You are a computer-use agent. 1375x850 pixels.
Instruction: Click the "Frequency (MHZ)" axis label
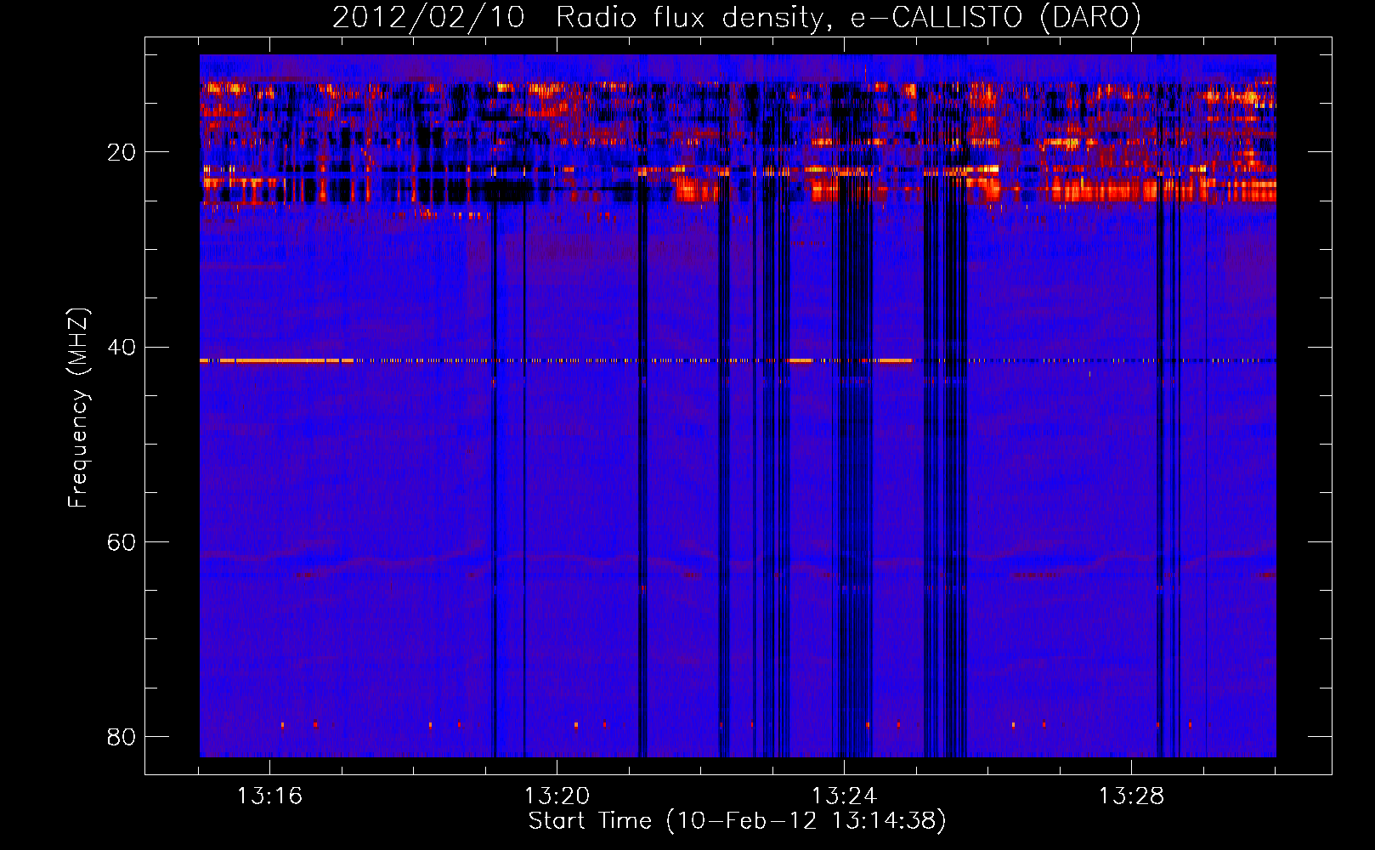pyautogui.click(x=78, y=408)
